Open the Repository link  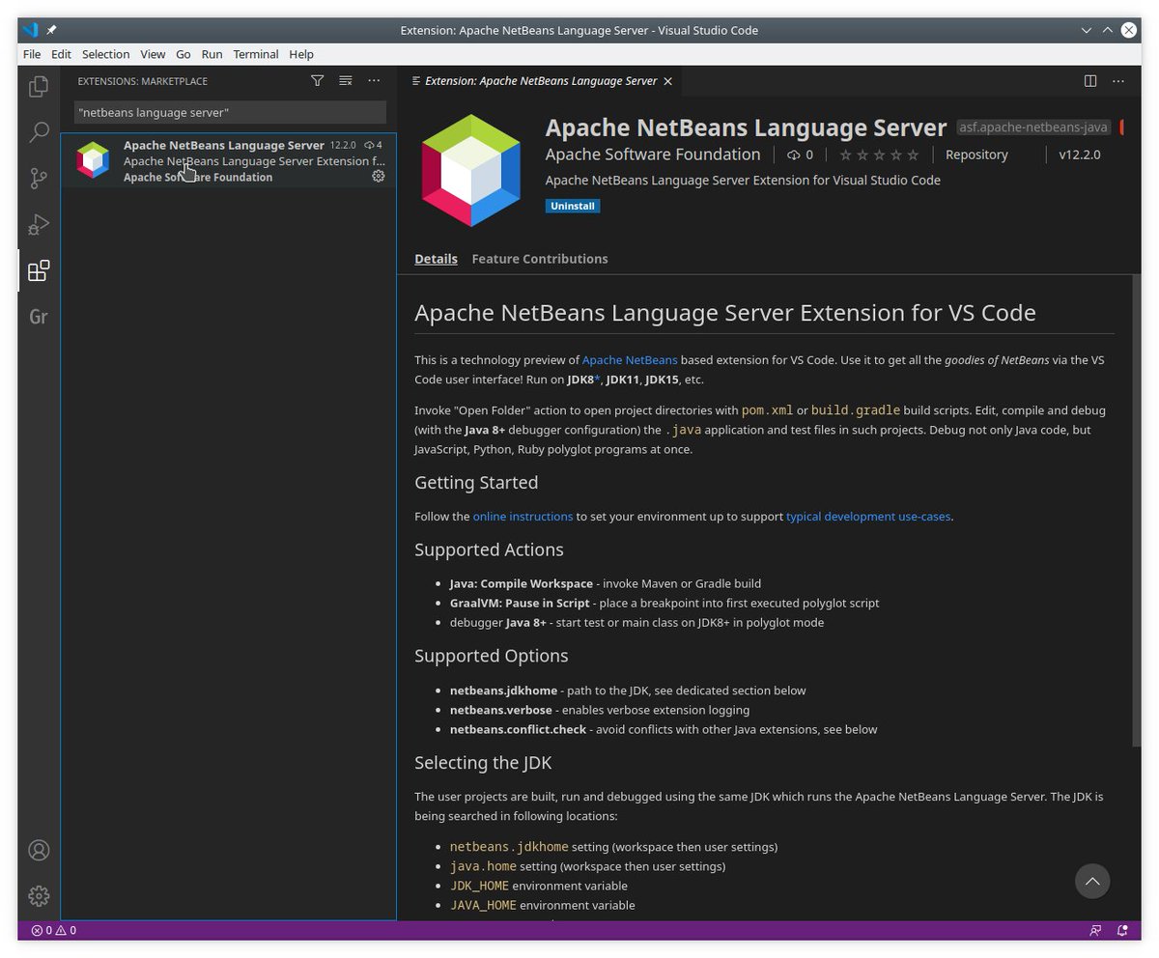pos(976,155)
